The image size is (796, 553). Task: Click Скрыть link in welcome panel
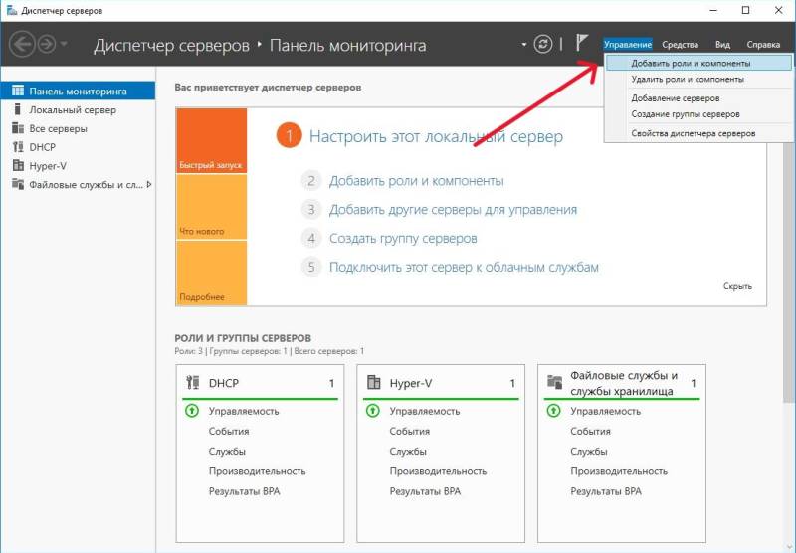[x=737, y=286]
